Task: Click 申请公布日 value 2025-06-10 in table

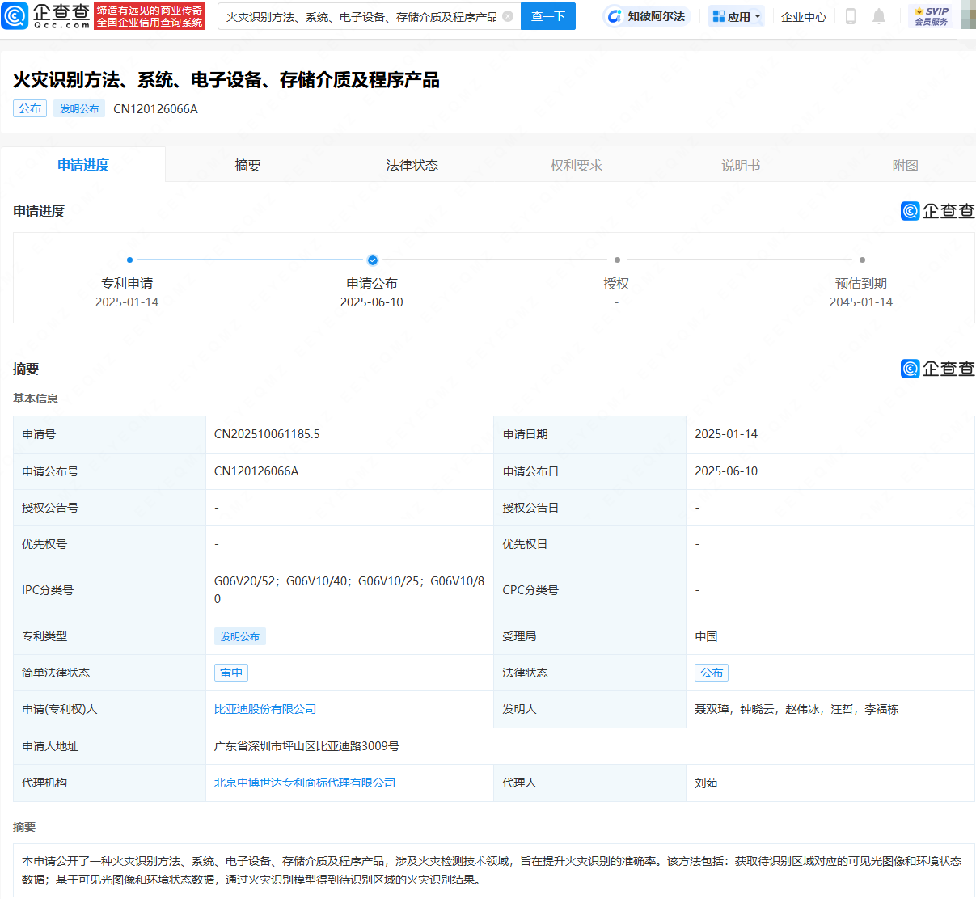Action: click(x=726, y=471)
